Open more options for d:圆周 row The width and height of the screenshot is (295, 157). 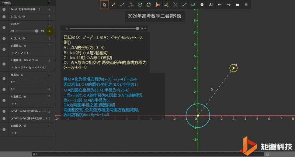click(49, 60)
